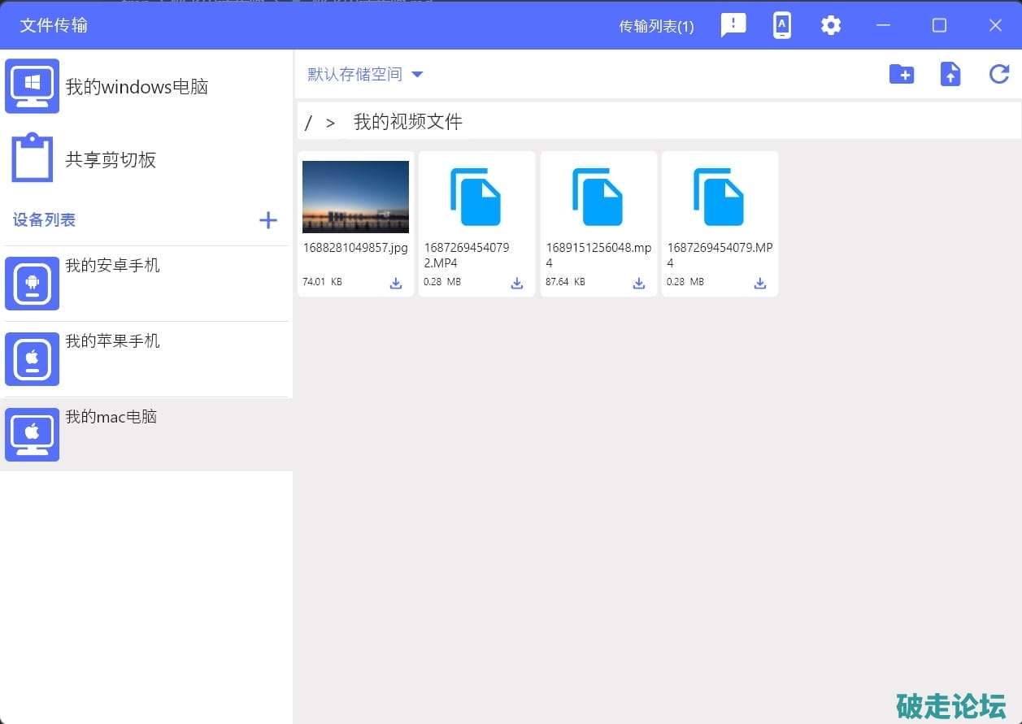Click the phone device icon in title bar
1022x724 pixels.
[781, 26]
